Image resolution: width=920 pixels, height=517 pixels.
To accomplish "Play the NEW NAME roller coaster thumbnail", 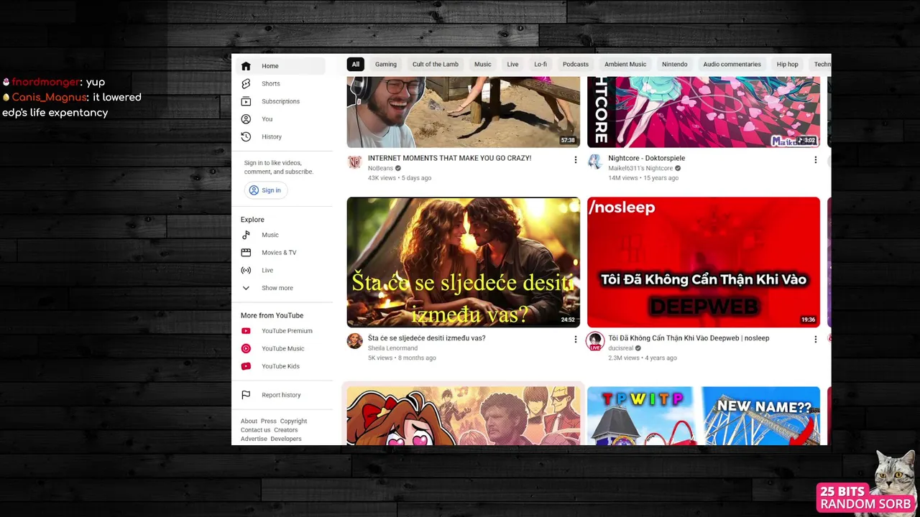I will coord(704,416).
